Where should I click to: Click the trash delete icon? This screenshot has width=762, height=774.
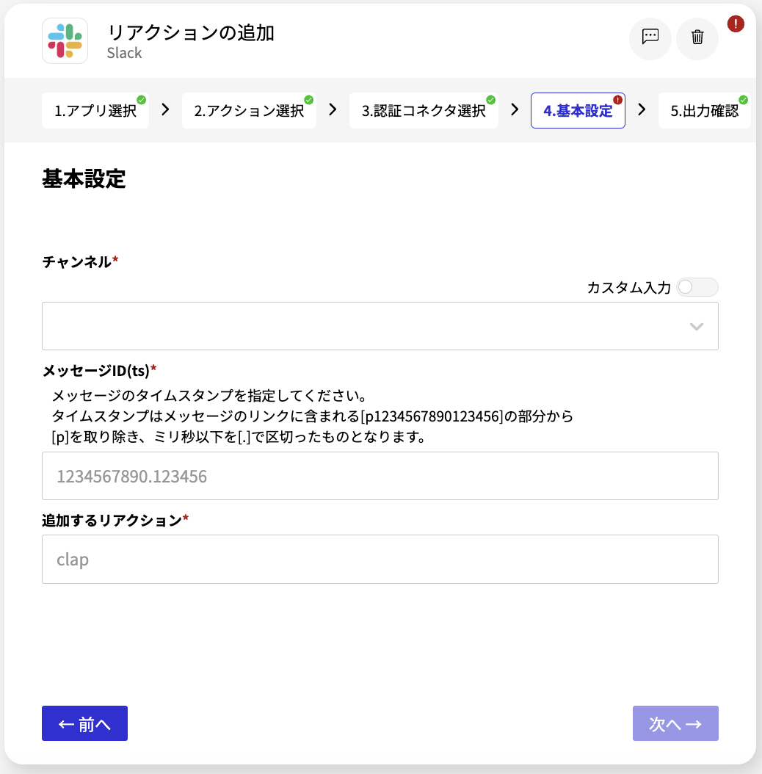697,37
